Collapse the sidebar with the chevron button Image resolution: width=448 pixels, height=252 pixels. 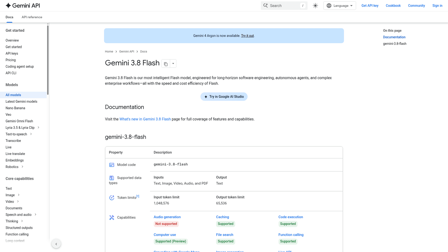coord(56,244)
